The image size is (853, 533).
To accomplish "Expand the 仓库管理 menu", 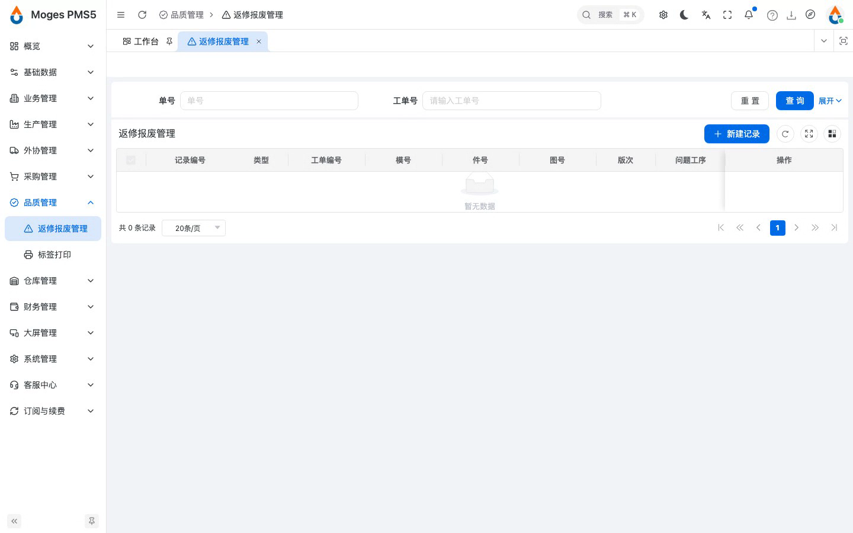I will click(x=53, y=281).
